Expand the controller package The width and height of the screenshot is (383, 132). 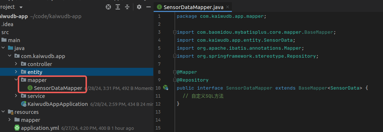(16, 64)
